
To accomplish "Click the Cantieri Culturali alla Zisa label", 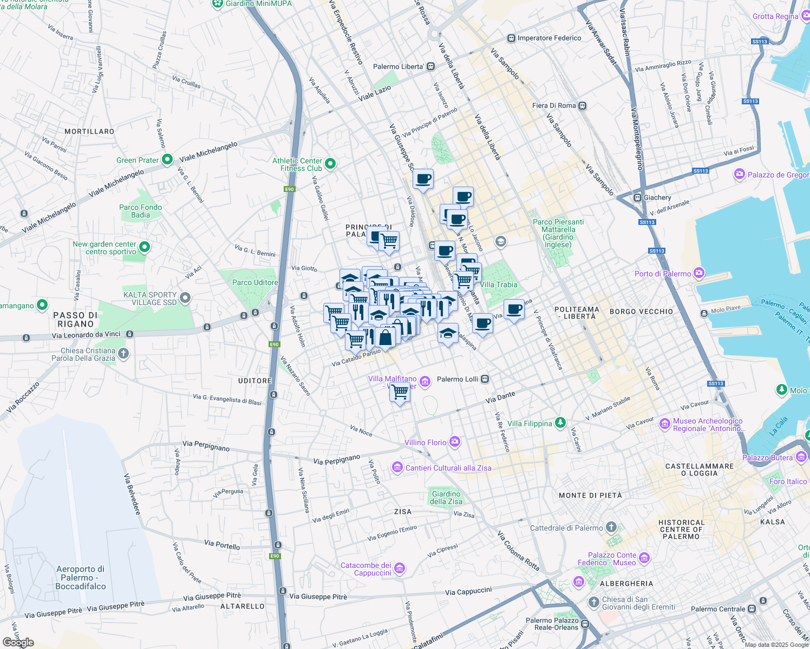I will pyautogui.click(x=448, y=468).
